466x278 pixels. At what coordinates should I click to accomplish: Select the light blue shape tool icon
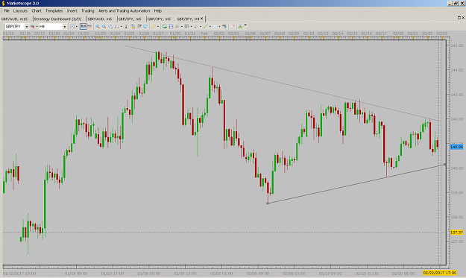click(215, 26)
